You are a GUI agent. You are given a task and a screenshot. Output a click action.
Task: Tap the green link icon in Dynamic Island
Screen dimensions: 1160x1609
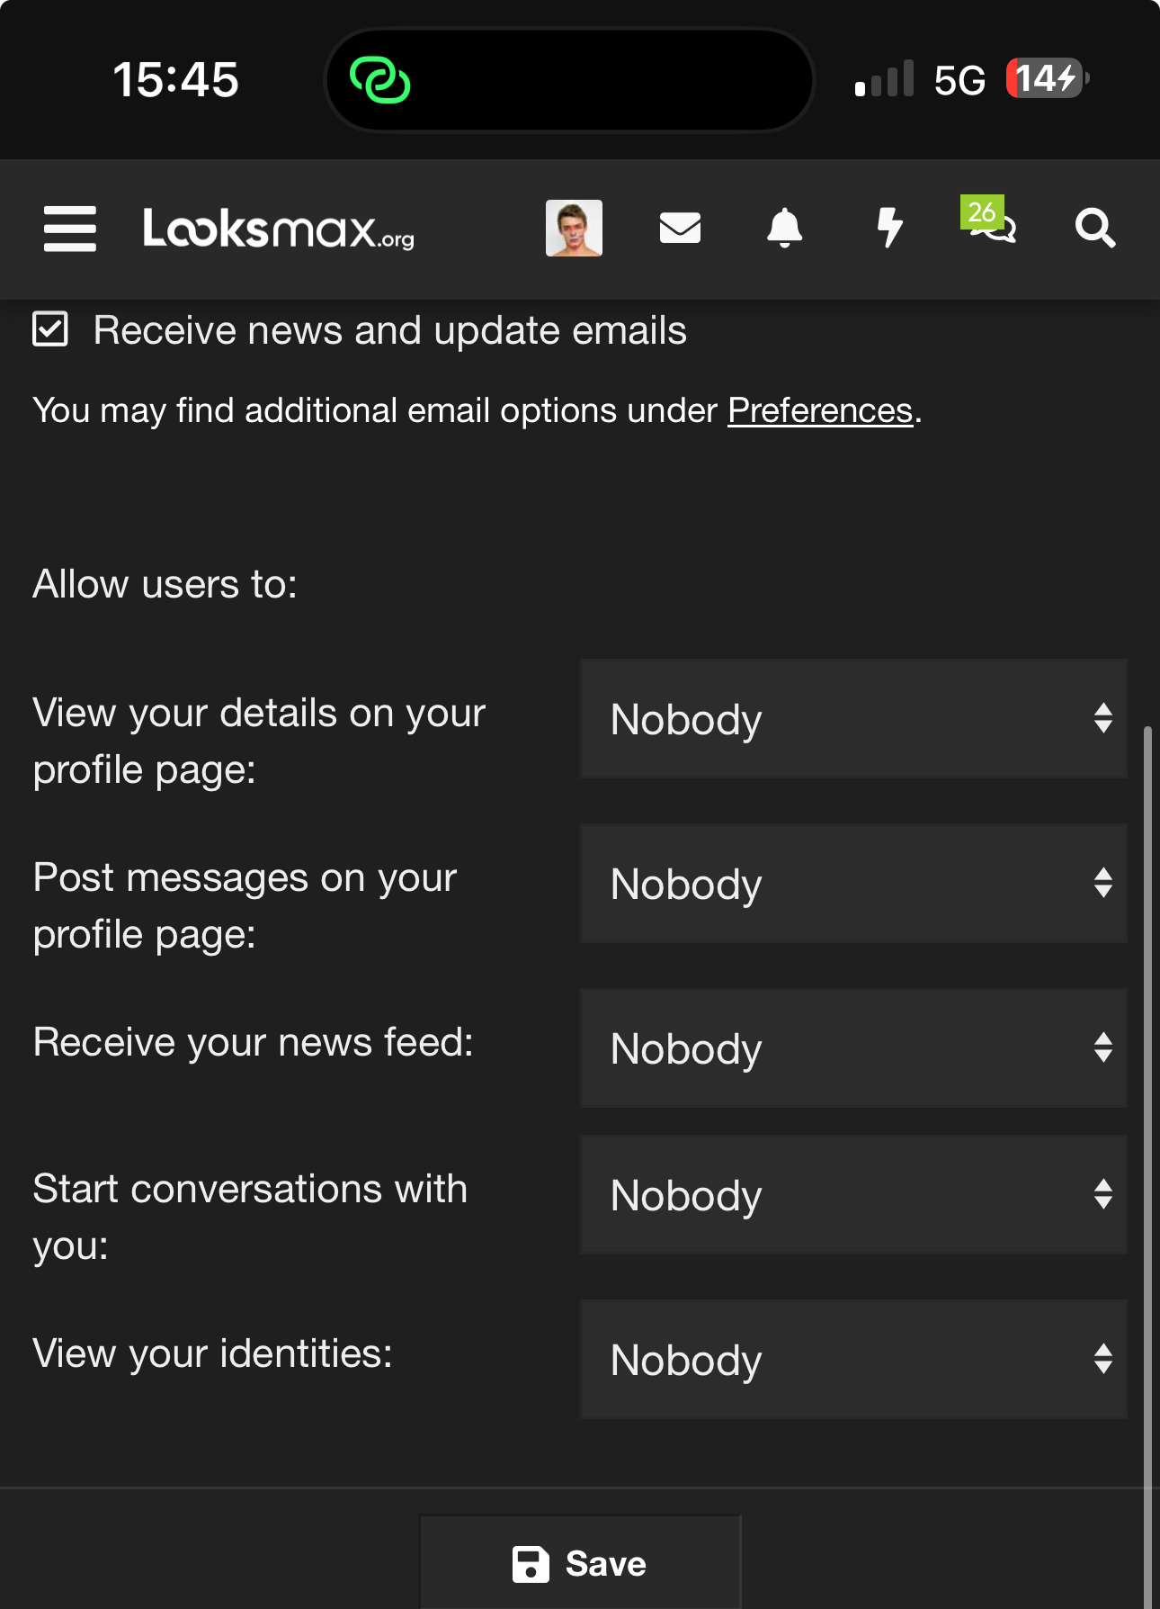pyautogui.click(x=380, y=80)
